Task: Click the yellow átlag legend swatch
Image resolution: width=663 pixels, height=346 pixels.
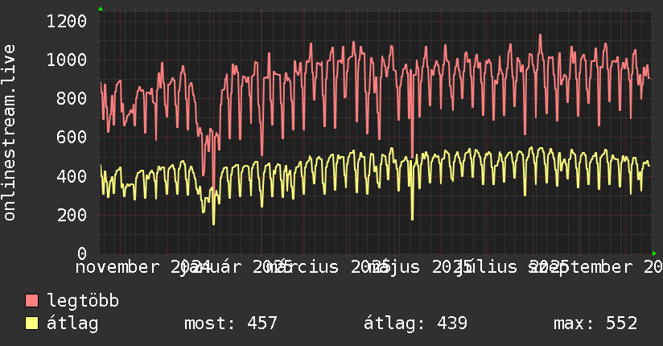Action: coord(31,323)
